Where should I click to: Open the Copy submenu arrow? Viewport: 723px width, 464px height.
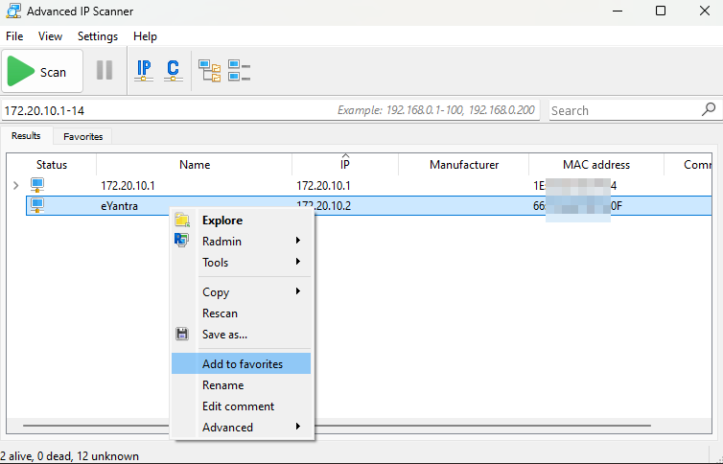(298, 291)
